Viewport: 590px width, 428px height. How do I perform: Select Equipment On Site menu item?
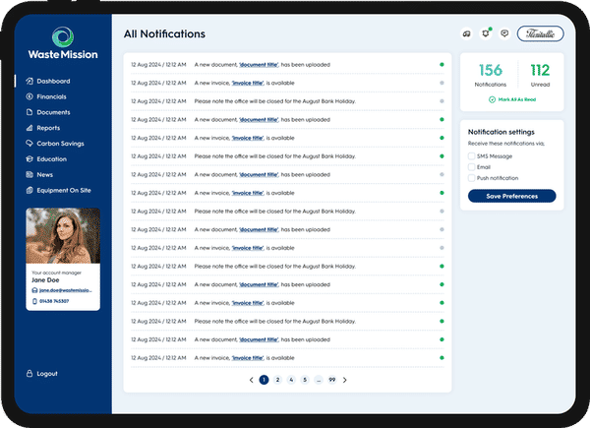[64, 191]
